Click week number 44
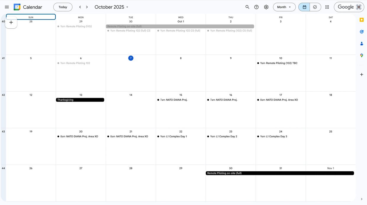The height and width of the screenshot is (205, 367). (x=3, y=168)
